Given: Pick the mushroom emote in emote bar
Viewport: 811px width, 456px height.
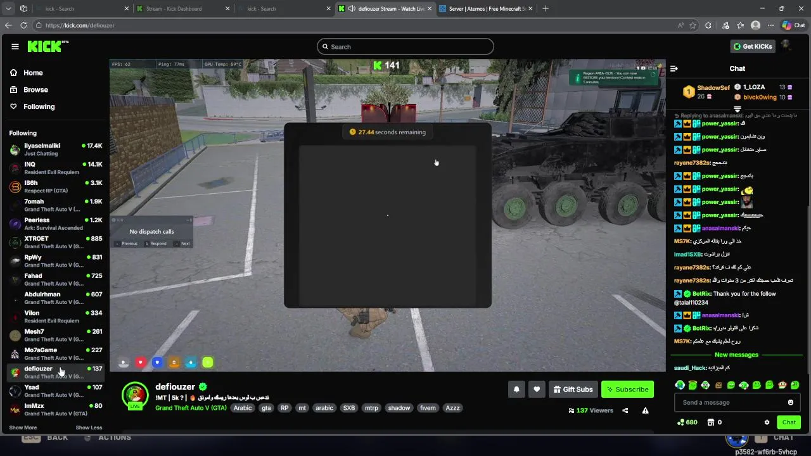Looking at the screenshot, I should coord(782,385).
